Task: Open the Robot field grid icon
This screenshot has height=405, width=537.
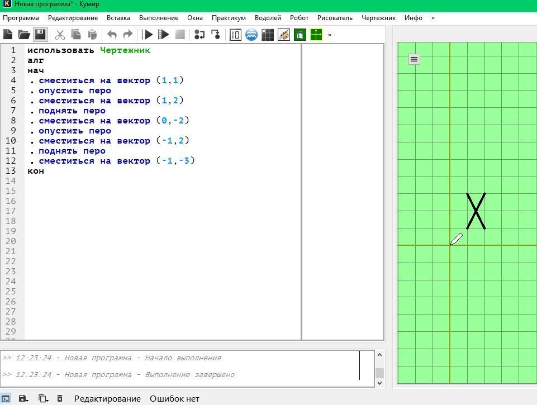Action: coord(268,35)
